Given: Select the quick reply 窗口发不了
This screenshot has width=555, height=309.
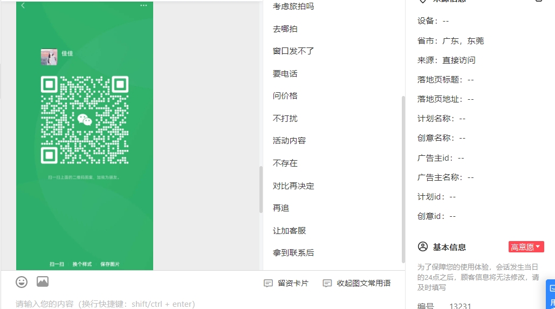Looking at the screenshot, I should point(293,51).
